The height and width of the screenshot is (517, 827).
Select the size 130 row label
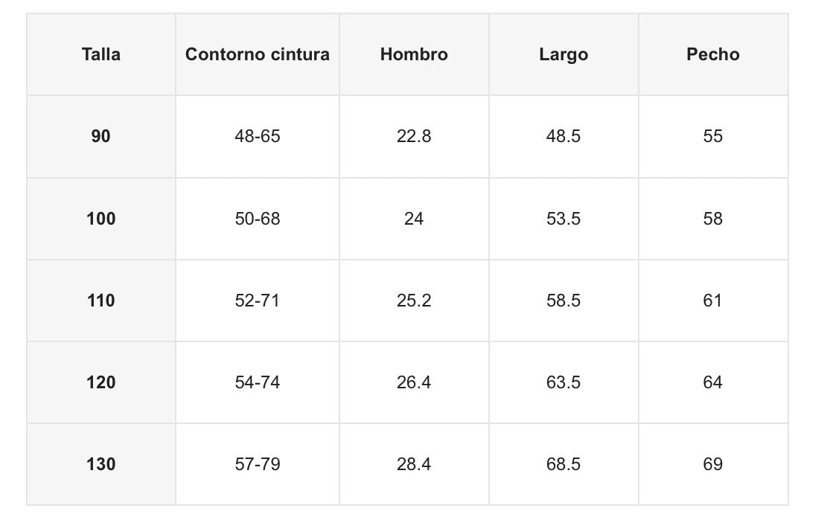101,464
